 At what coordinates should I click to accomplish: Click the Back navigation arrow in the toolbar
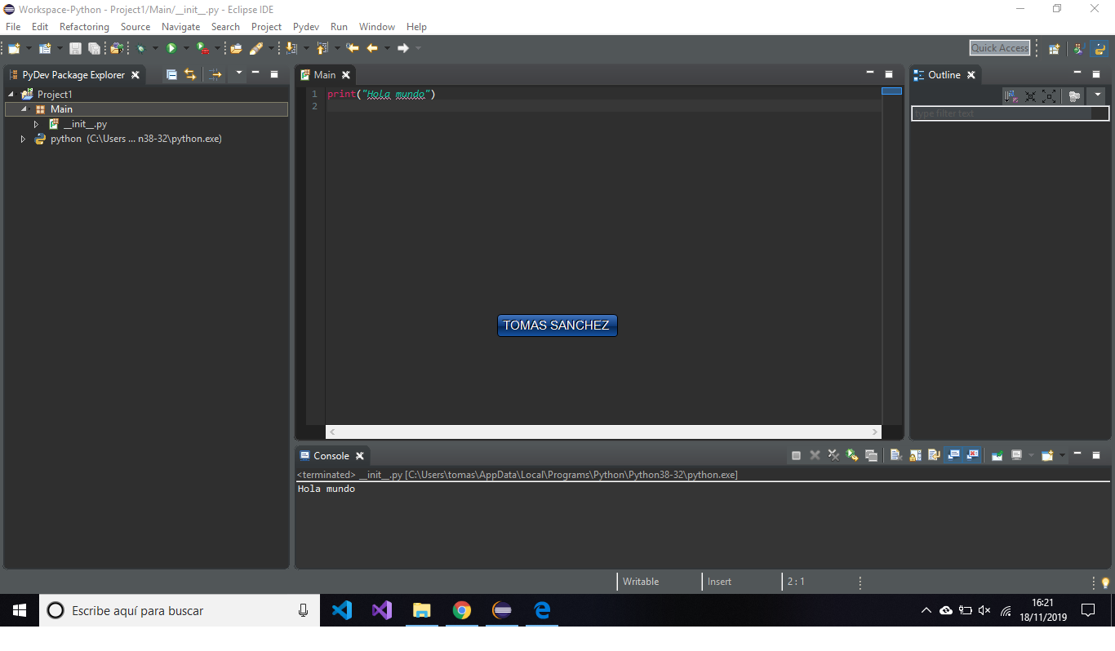coord(372,48)
